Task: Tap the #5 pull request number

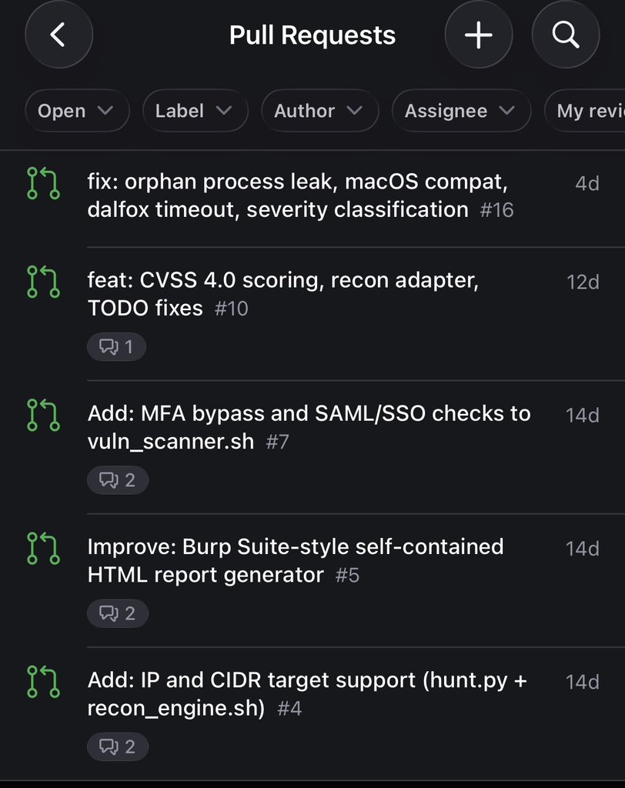Action: click(347, 575)
